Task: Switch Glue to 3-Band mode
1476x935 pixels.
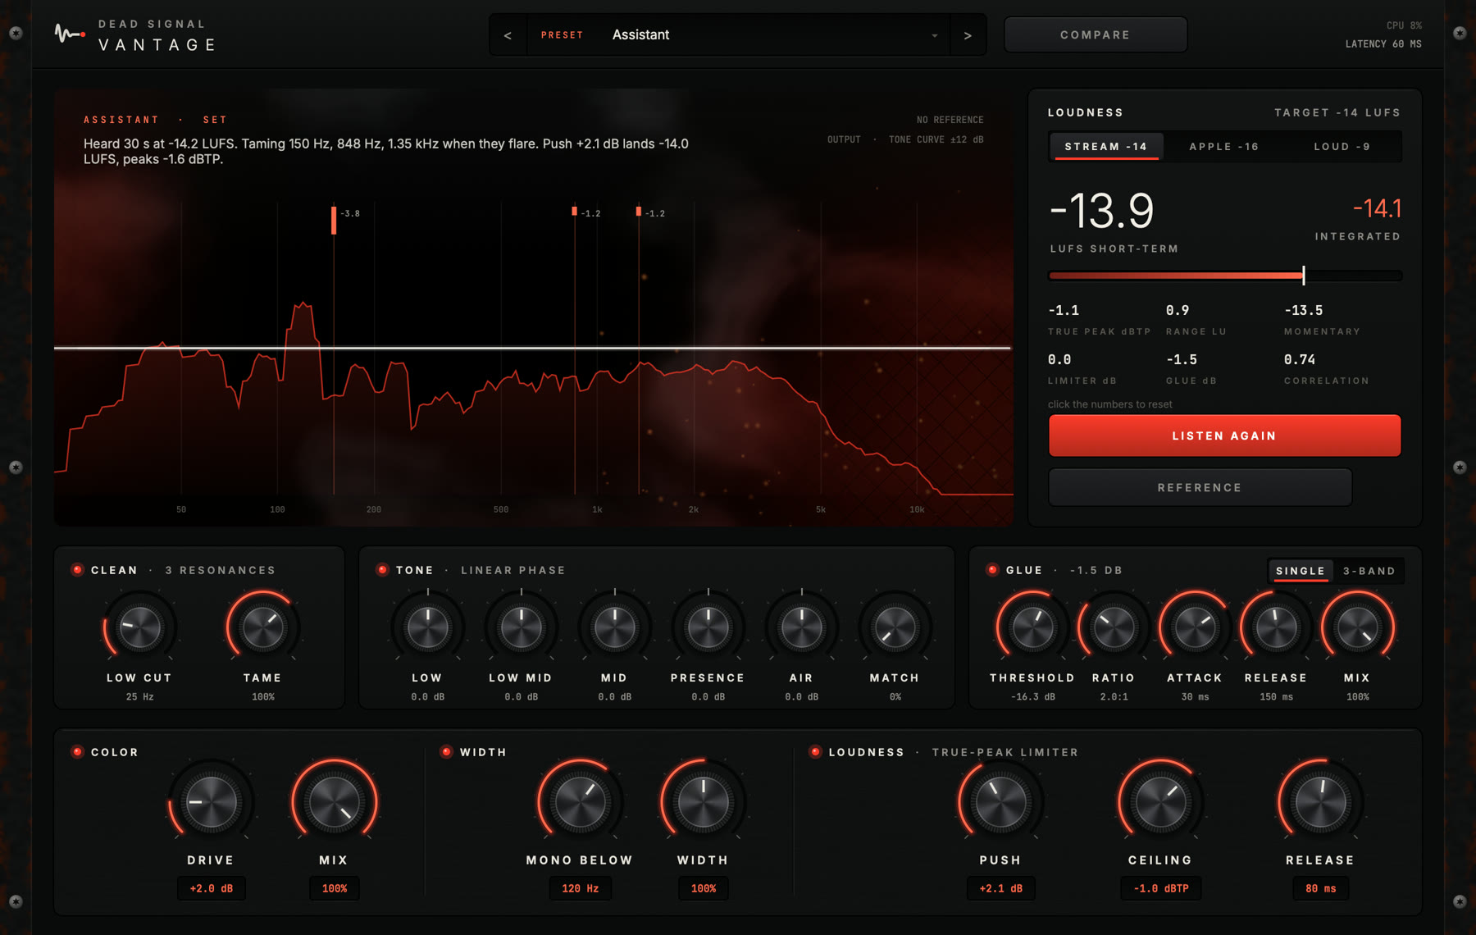Action: point(1369,571)
